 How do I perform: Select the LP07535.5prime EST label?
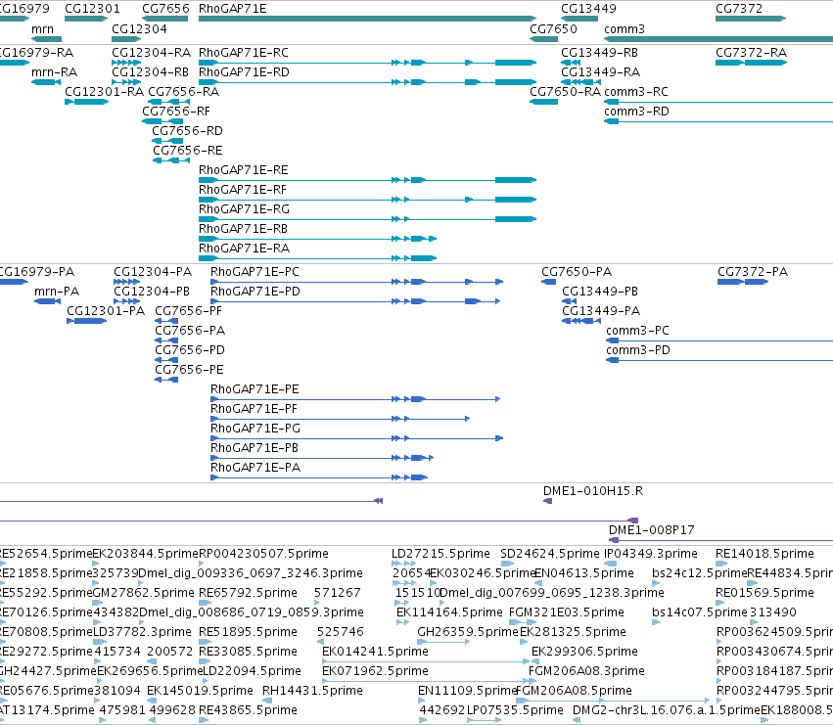(515, 710)
